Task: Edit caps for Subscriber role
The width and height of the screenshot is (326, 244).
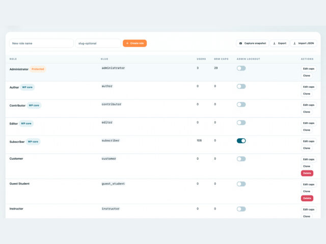Action: coord(309,141)
